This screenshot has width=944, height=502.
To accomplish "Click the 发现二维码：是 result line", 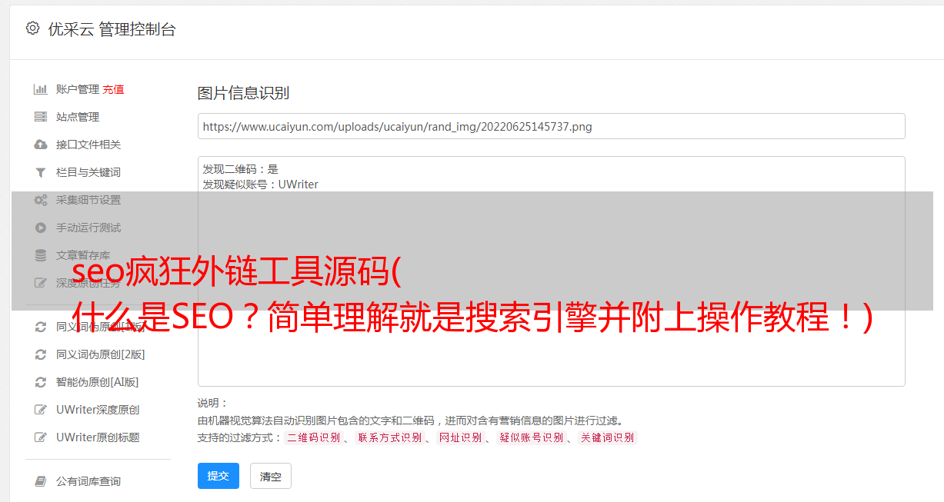I will click(x=241, y=169).
